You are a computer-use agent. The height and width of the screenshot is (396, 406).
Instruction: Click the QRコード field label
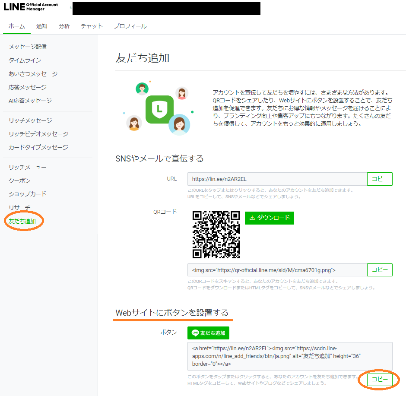[165, 212]
